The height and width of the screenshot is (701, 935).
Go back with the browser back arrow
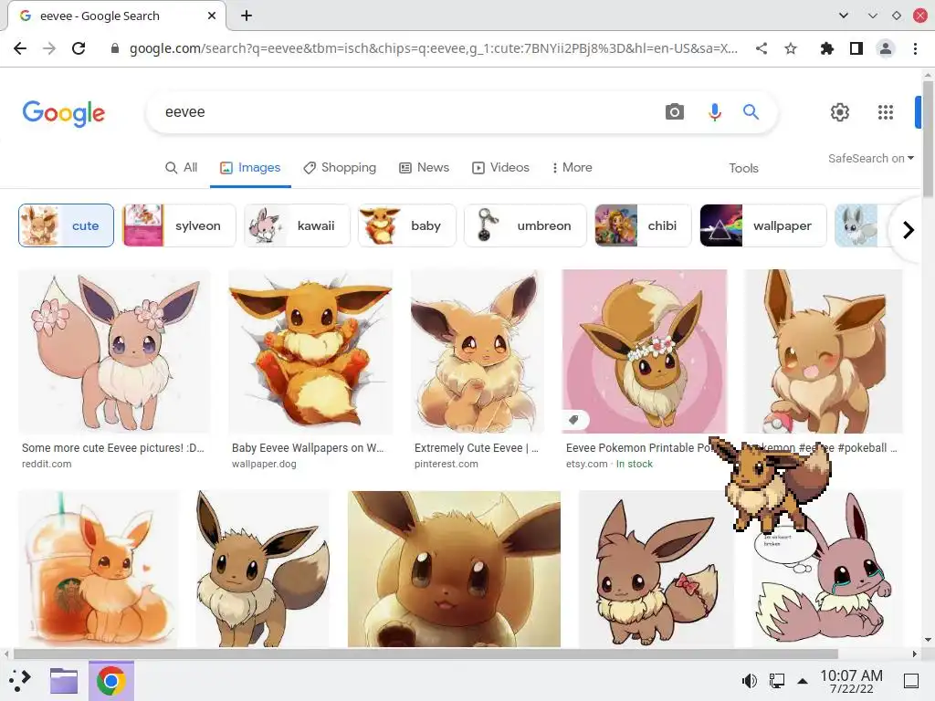[x=20, y=48]
